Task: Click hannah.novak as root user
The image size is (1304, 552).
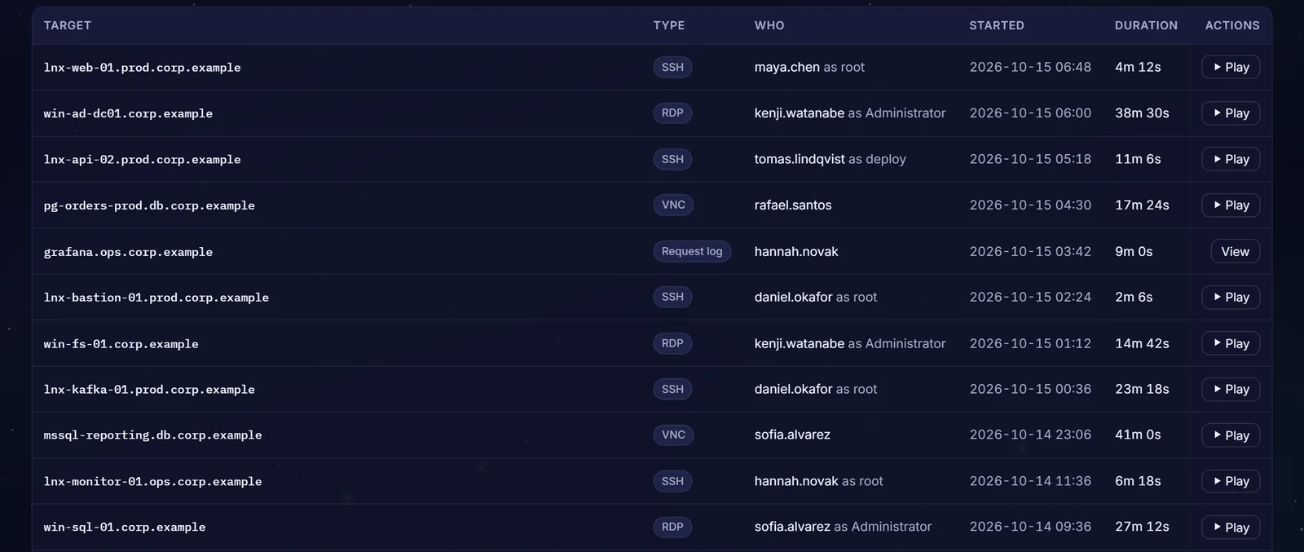Action: tap(818, 481)
